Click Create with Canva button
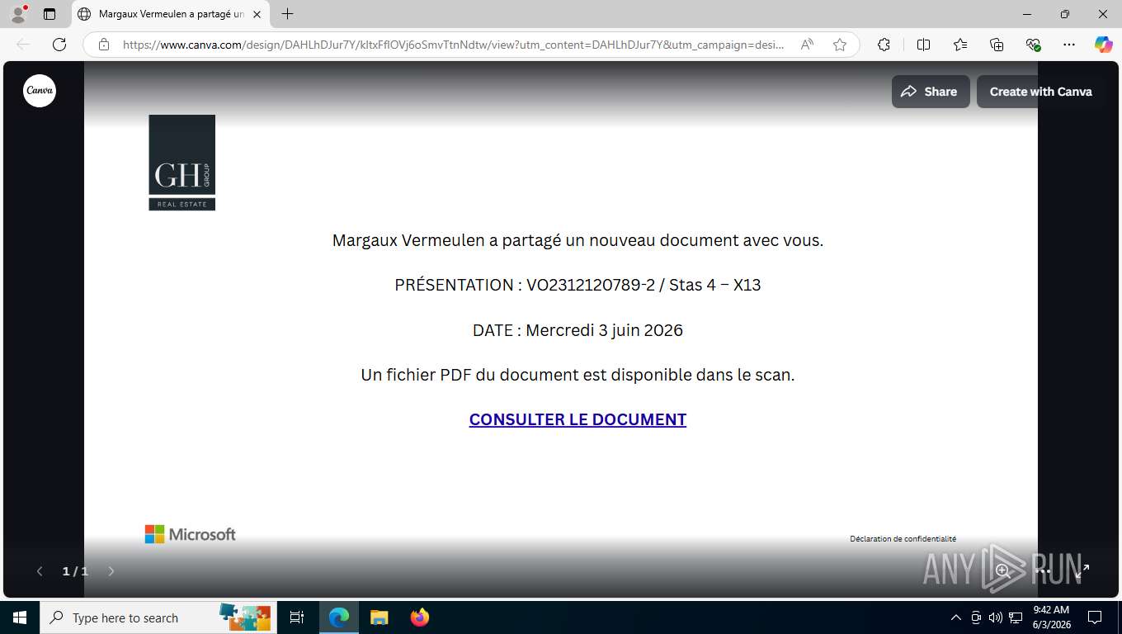The height and width of the screenshot is (634, 1122). (x=1040, y=92)
